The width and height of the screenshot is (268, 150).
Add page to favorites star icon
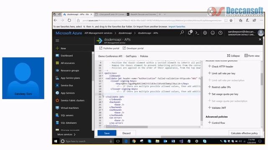tap(231, 20)
